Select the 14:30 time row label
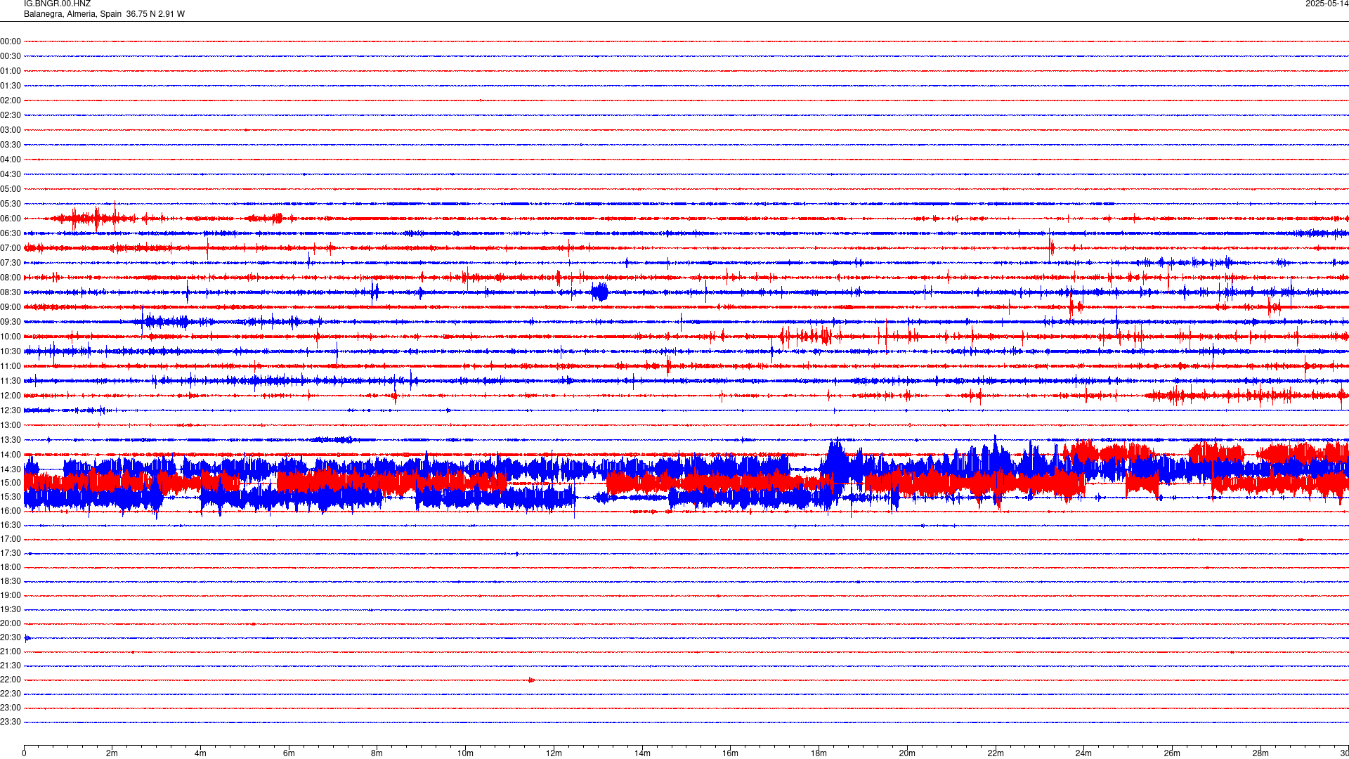 [x=11, y=469]
